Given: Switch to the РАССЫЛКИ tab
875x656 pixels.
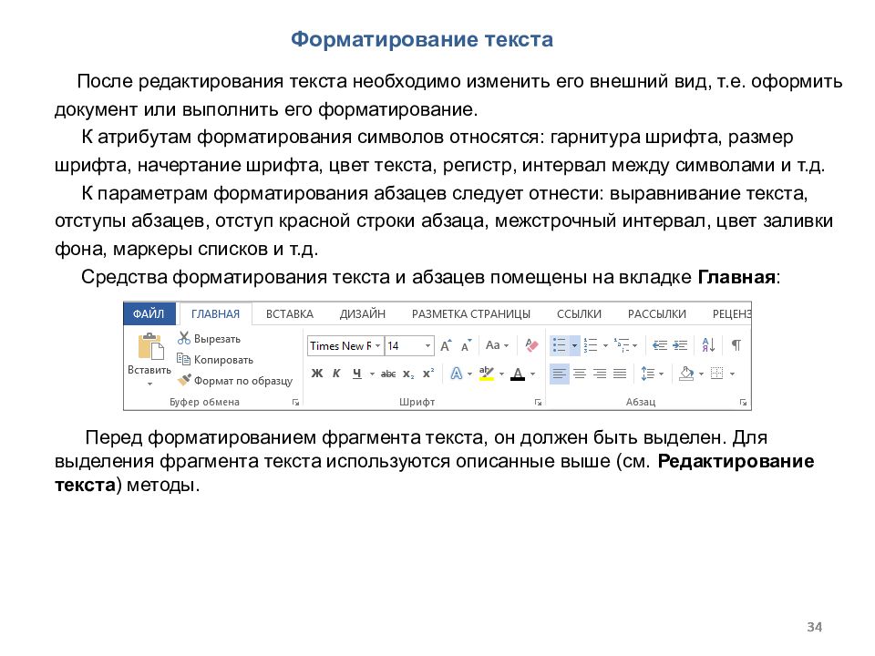Looking at the screenshot, I should (x=657, y=314).
